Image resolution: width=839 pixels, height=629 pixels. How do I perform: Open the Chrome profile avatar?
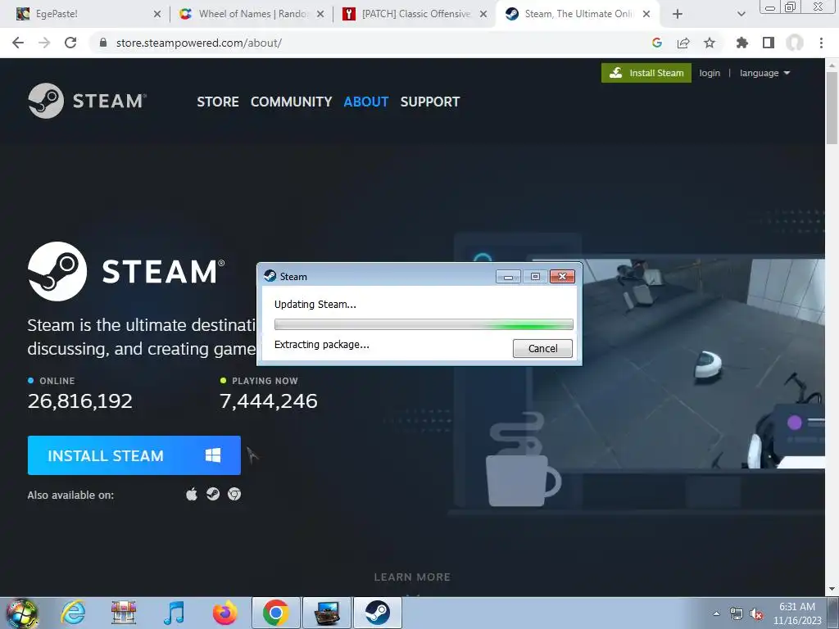(x=795, y=43)
